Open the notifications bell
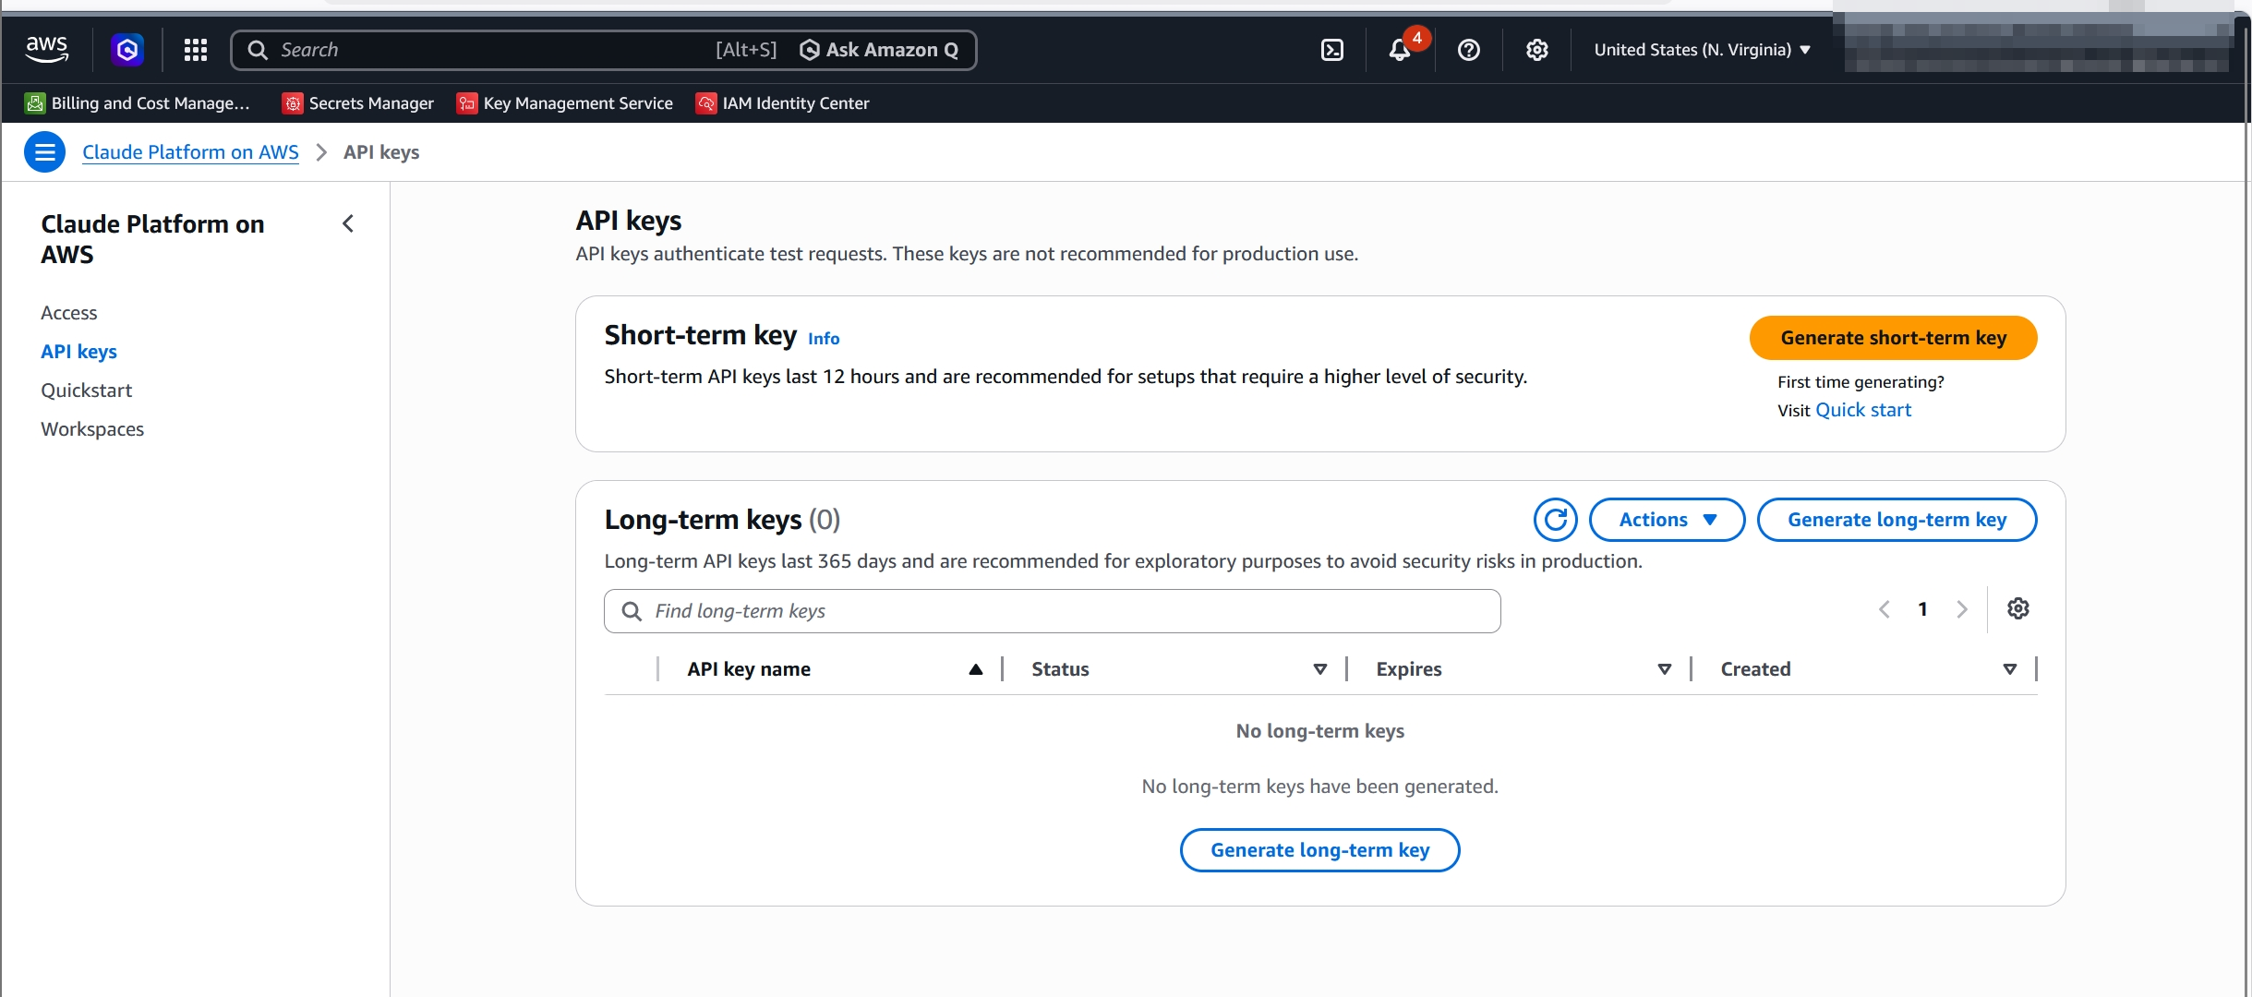The height and width of the screenshot is (997, 2252). tap(1400, 50)
